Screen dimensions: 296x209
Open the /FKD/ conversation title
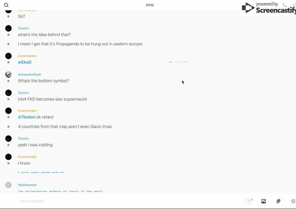click(150, 5)
